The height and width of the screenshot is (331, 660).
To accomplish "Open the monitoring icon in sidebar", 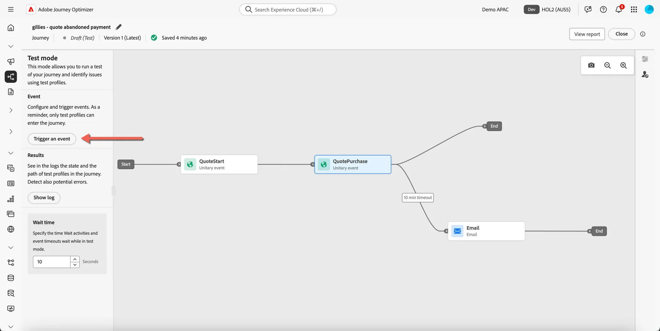I will tap(11, 309).
